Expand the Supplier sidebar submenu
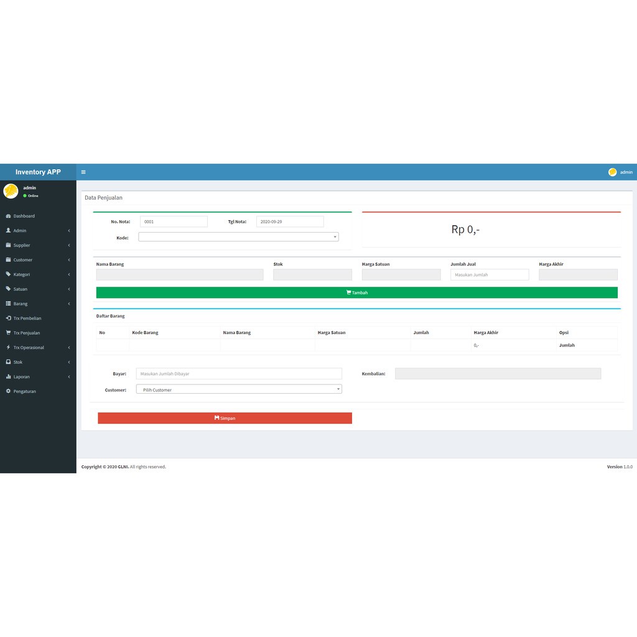The image size is (637, 637). coord(69,245)
